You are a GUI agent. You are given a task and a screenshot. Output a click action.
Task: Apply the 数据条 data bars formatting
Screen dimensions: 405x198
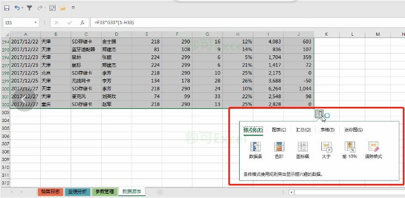pyautogui.click(x=256, y=150)
